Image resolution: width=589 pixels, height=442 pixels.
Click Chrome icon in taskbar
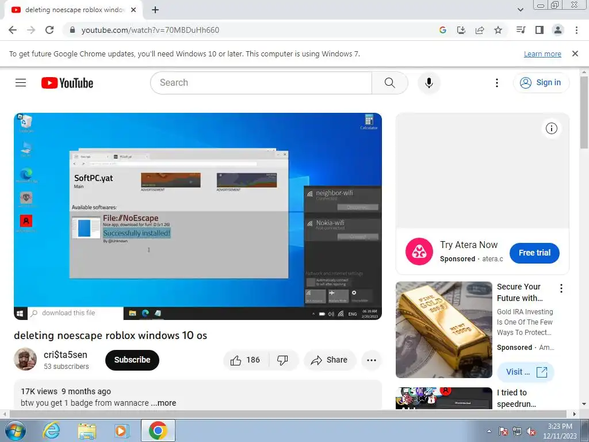158,430
